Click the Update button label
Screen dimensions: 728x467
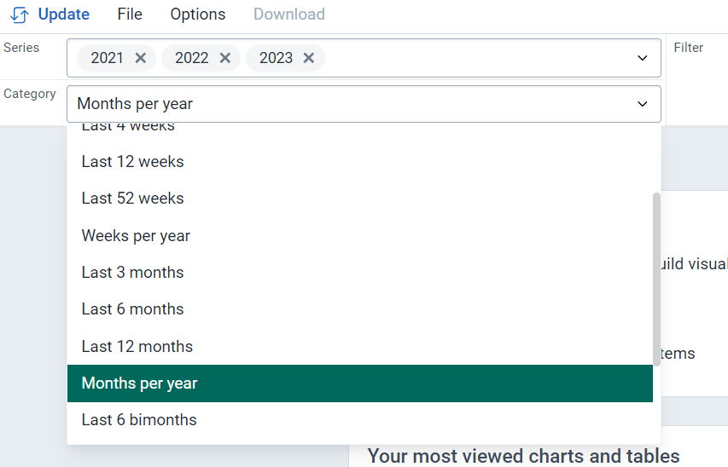(x=64, y=14)
